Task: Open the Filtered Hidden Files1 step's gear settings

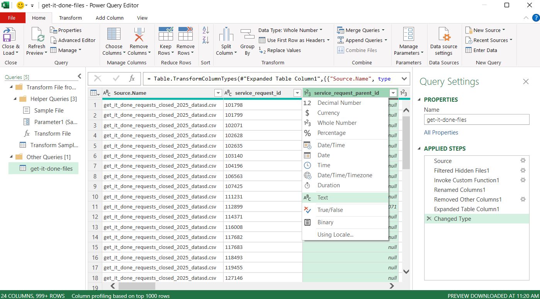Action: click(x=523, y=170)
